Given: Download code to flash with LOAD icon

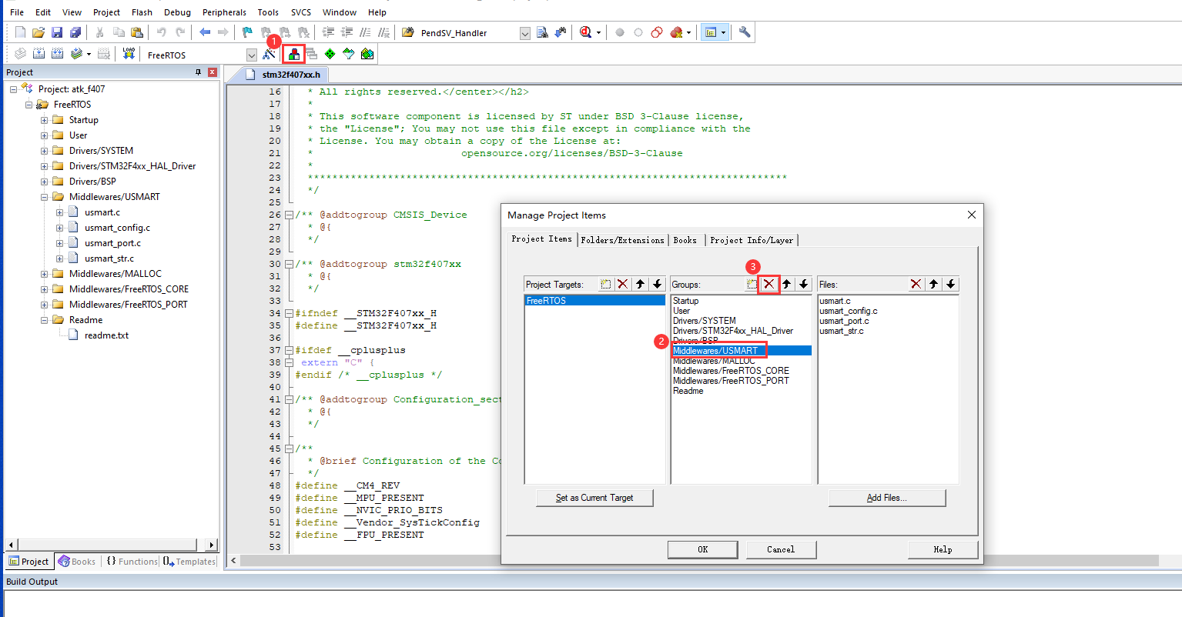Looking at the screenshot, I should [128, 53].
